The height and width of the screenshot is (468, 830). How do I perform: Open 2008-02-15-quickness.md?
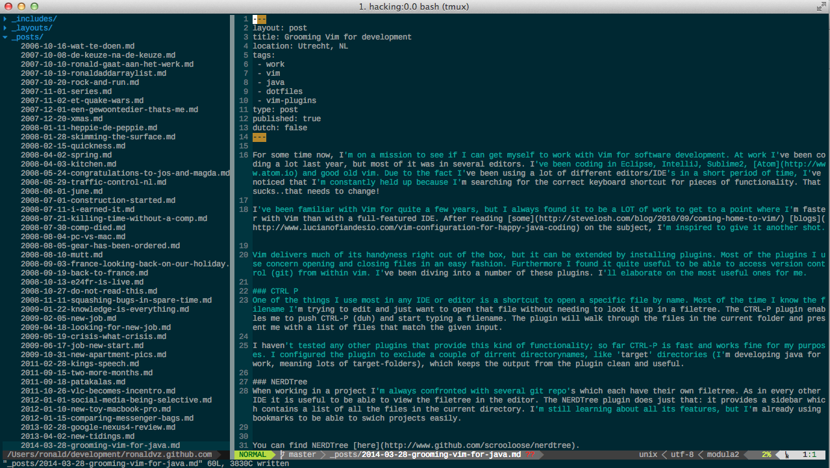(x=73, y=146)
